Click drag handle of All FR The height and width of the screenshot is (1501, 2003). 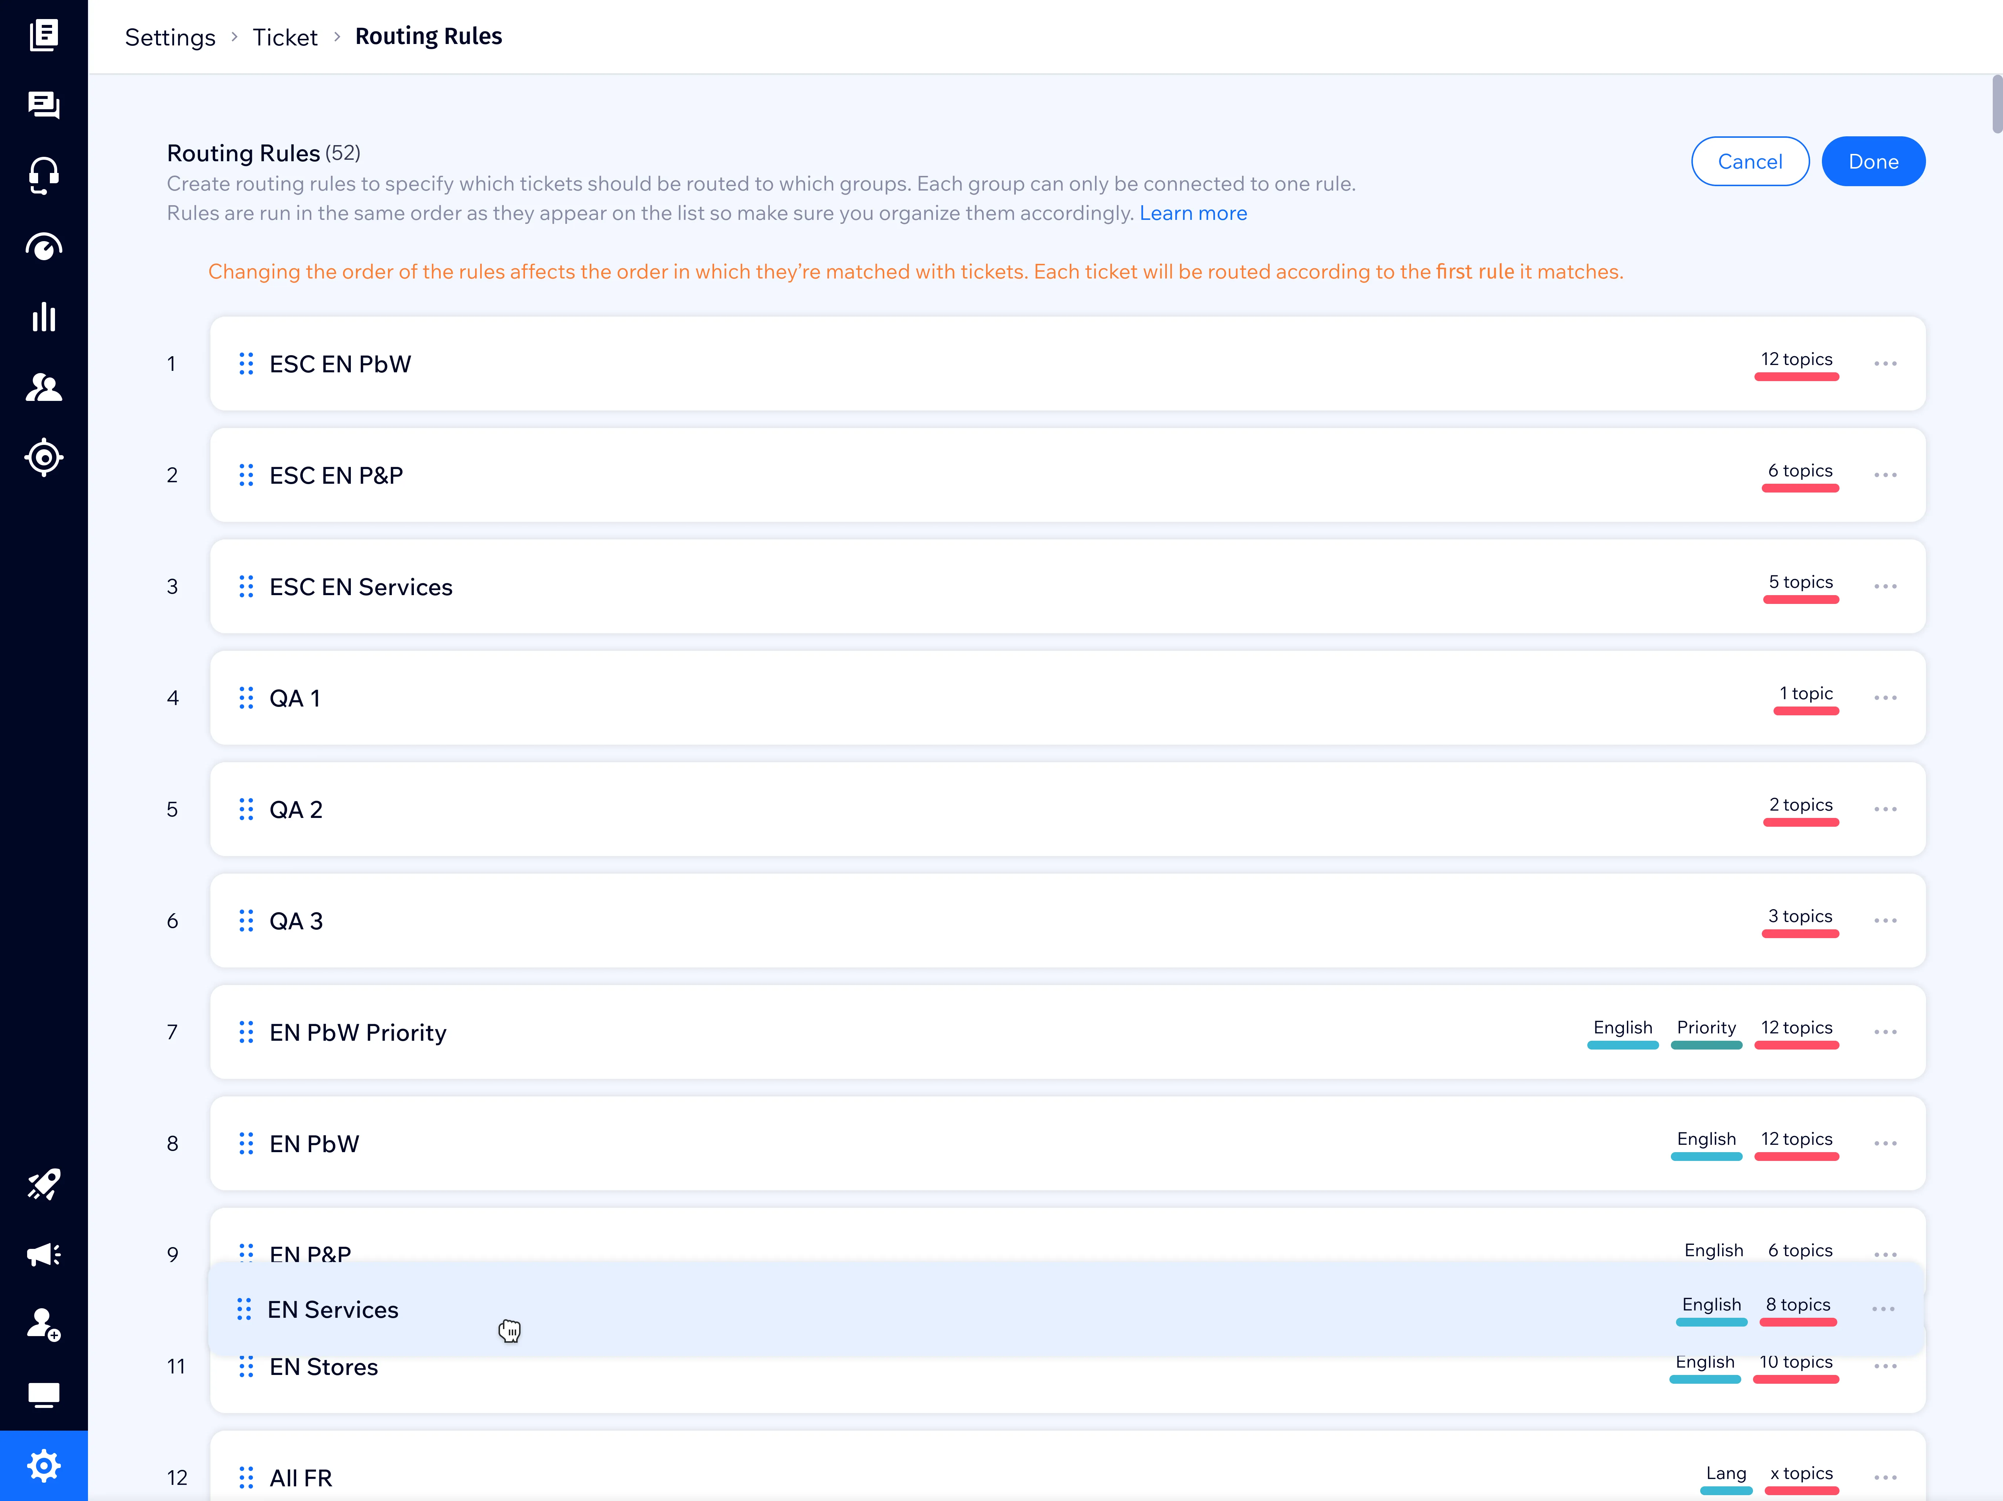click(246, 1478)
